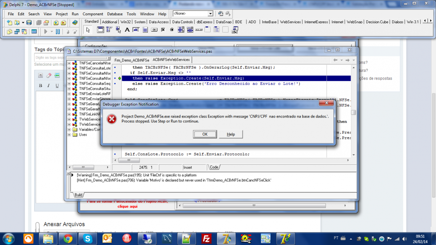Click FileZilla icon in the taskbar
The width and height of the screenshot is (436, 245).
[x=207, y=238]
